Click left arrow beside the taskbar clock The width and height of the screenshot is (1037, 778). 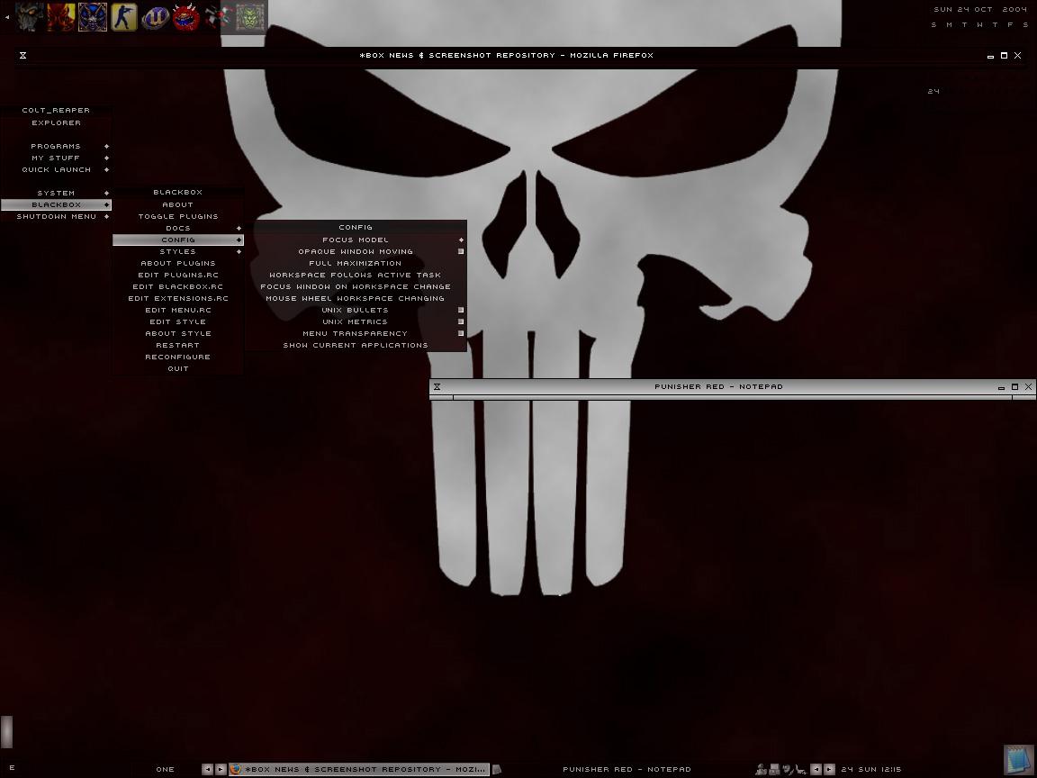(x=816, y=769)
